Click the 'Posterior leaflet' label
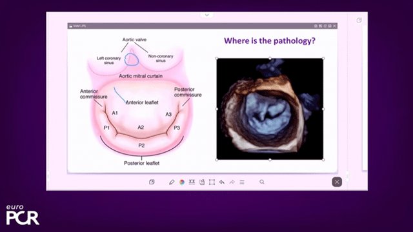Viewport: 413px width, 232px height. pyautogui.click(x=142, y=163)
